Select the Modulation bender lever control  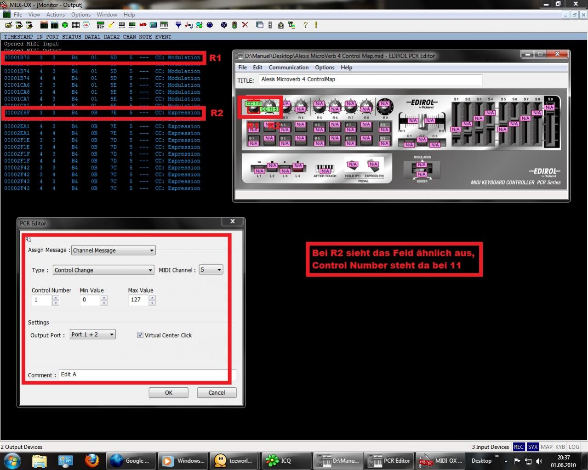422,169
